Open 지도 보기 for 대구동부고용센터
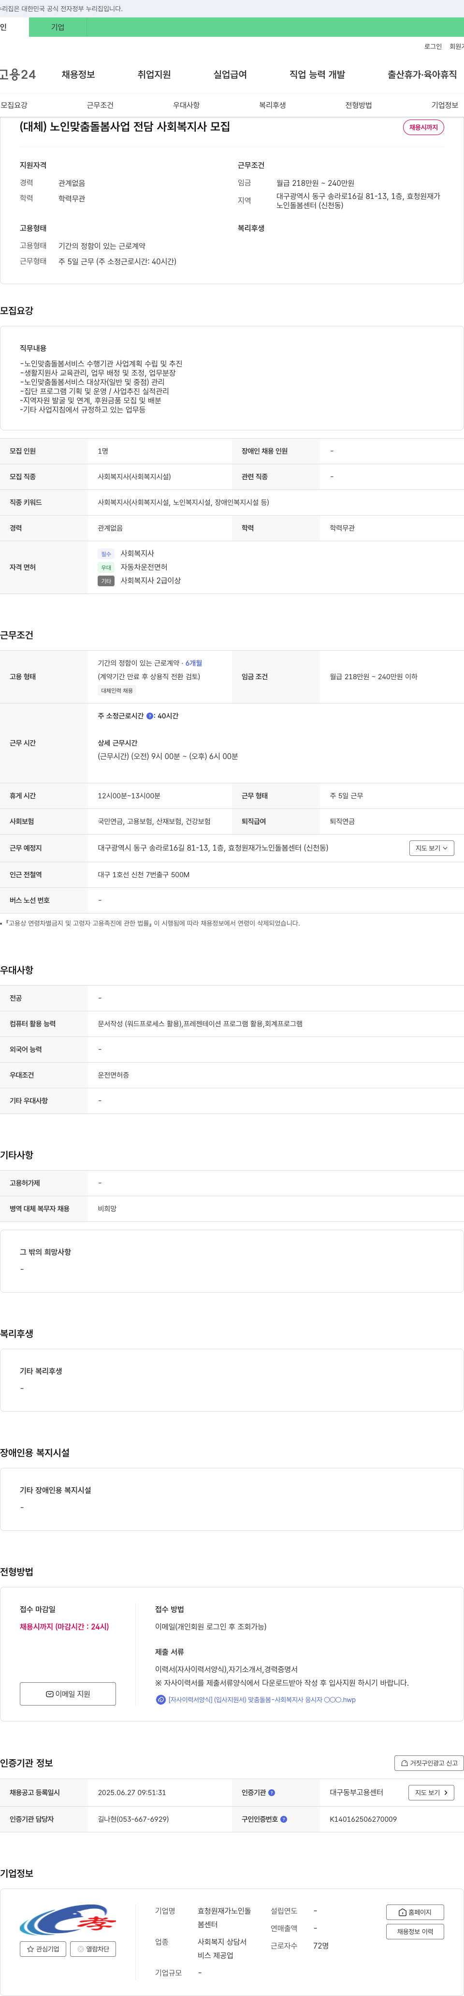464x1996 pixels. point(431,1792)
